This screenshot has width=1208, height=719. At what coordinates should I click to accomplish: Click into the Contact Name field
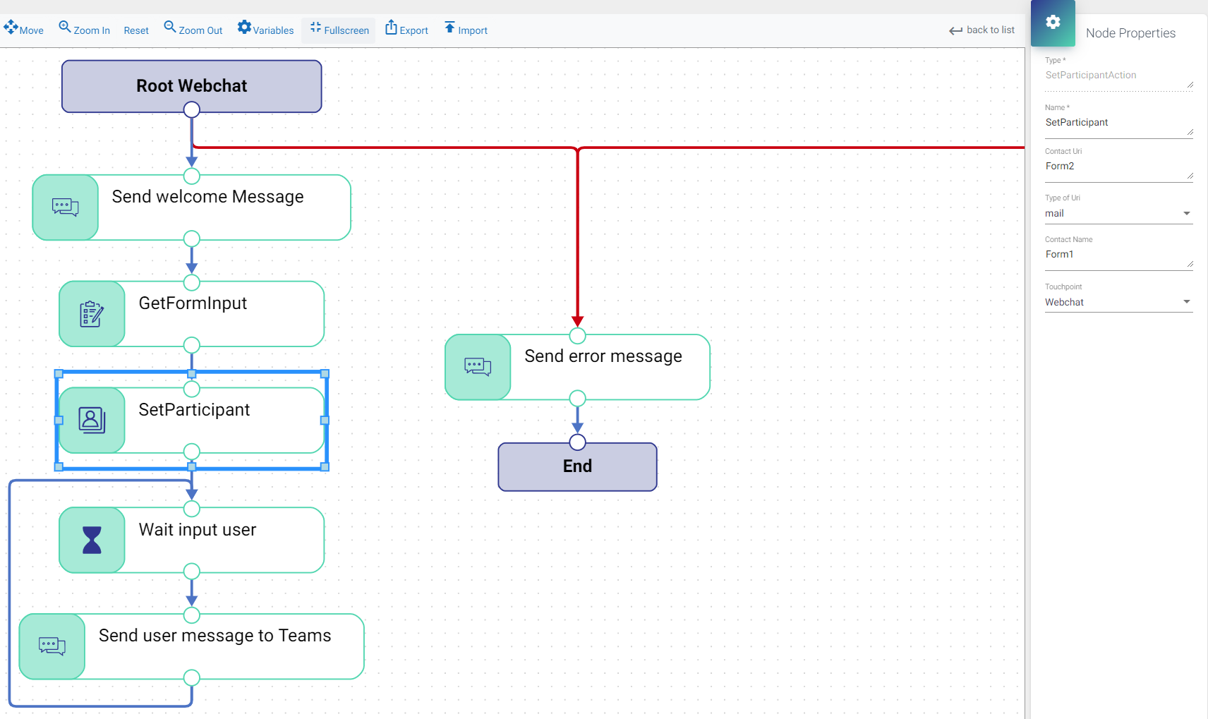(x=1115, y=255)
